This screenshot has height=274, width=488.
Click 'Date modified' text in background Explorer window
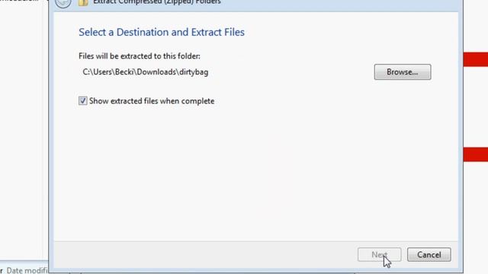(x=27, y=270)
